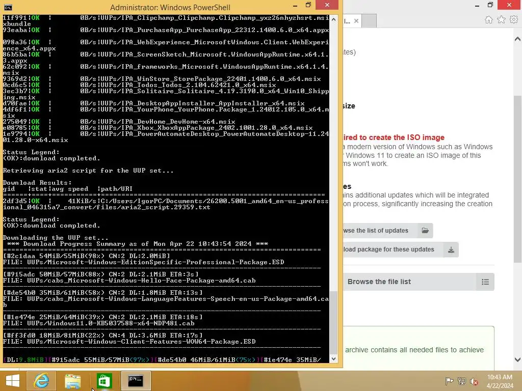Close the current browser tab
Screen dimensions: 522x391
coord(356,21)
